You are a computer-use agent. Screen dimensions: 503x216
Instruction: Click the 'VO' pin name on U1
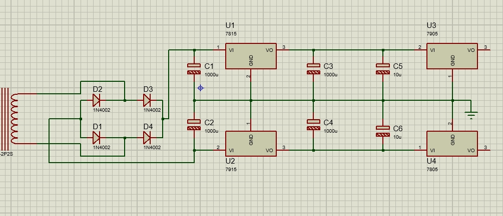pos(269,50)
